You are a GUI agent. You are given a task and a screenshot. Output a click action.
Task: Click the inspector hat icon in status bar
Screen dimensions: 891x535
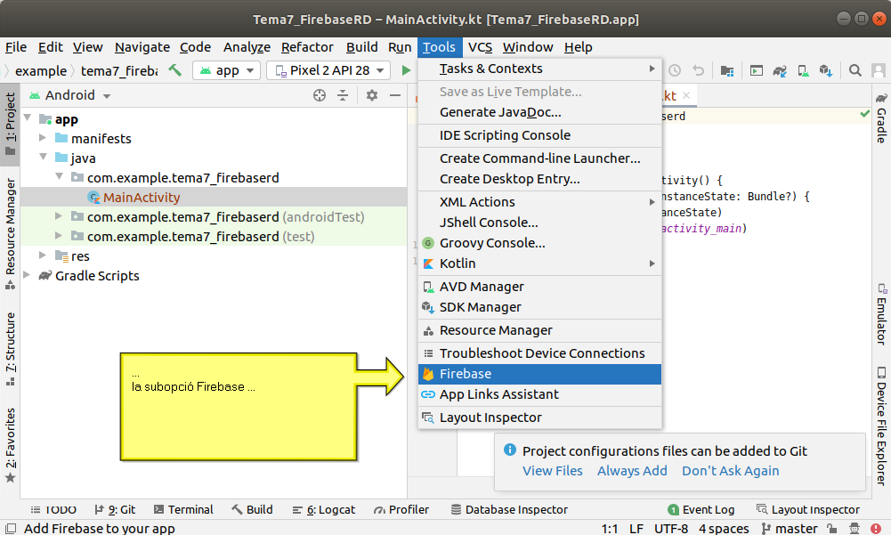[x=855, y=528]
